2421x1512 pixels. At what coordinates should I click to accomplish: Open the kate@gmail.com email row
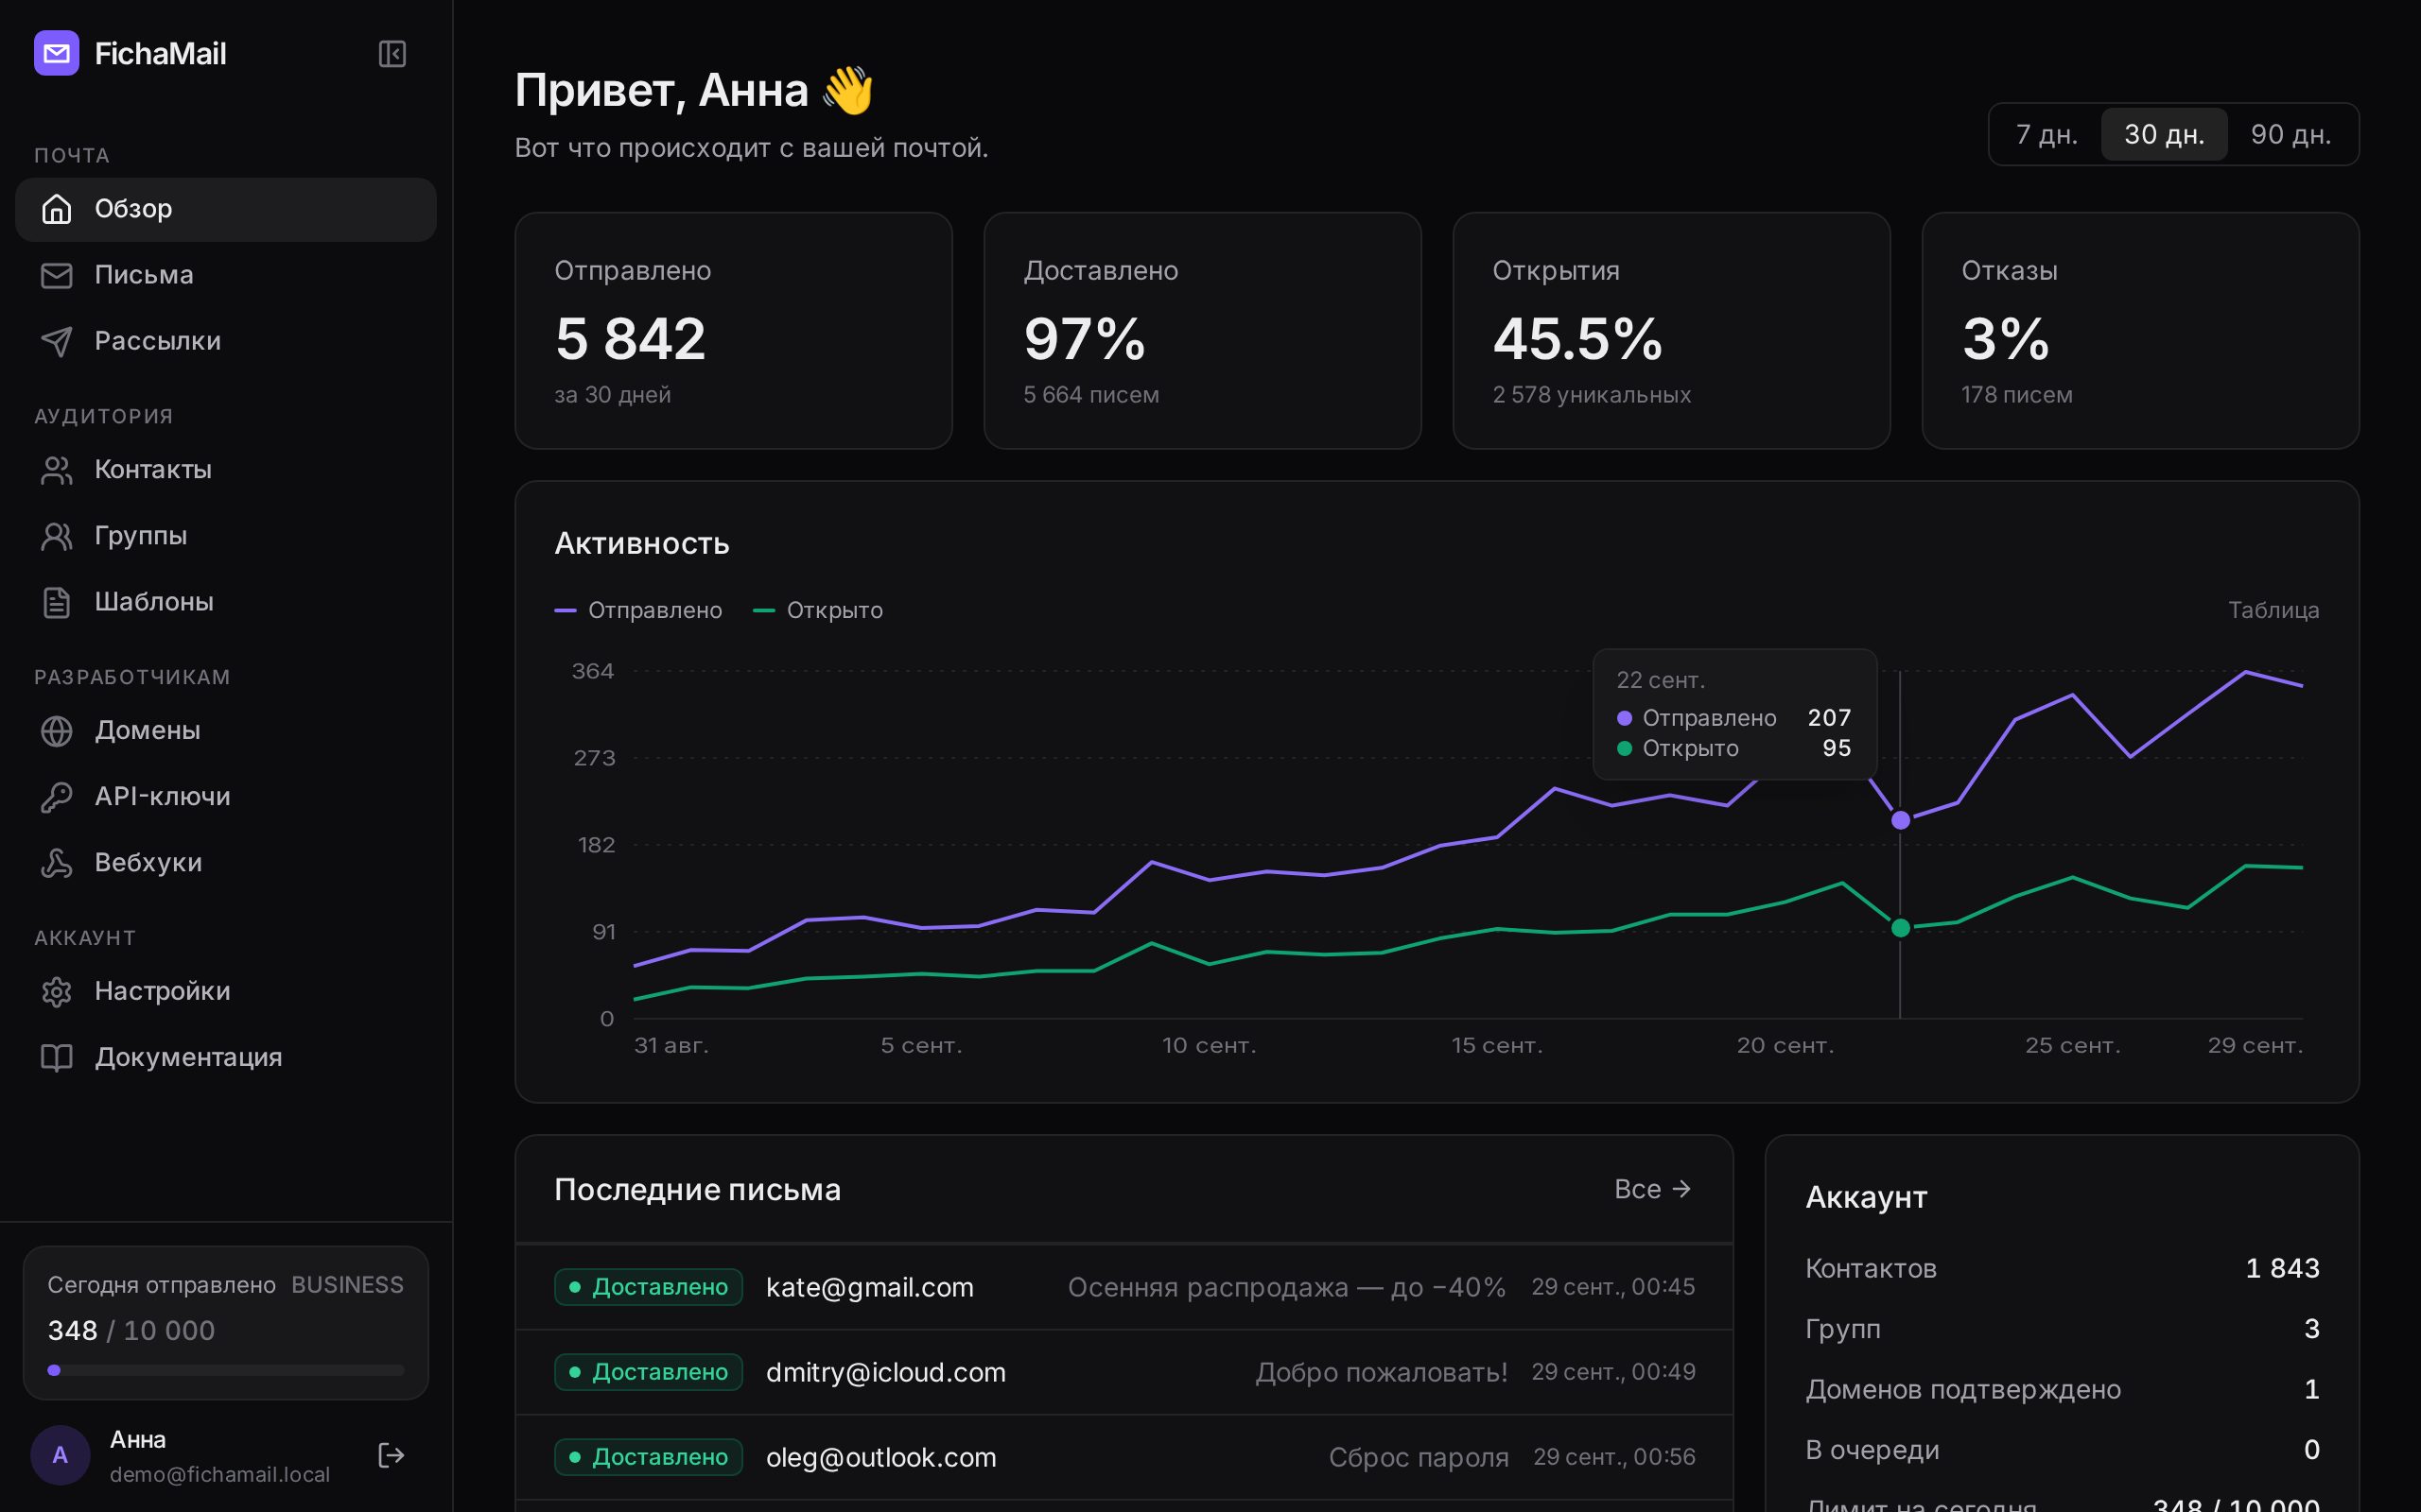1124,1287
